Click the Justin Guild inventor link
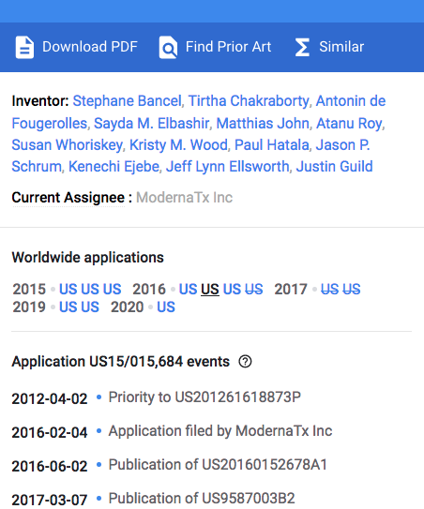424x509 pixels. coord(334,166)
